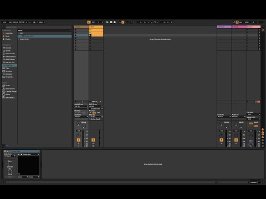Viewport: 266px width, 199px height.
Task: Select the Master track header
Action: (x=253, y=27)
